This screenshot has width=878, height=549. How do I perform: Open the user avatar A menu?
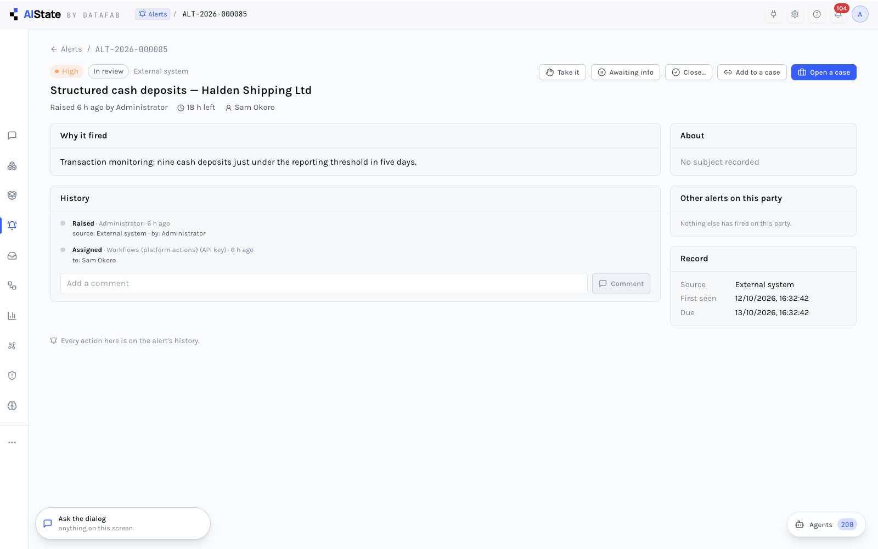(860, 14)
